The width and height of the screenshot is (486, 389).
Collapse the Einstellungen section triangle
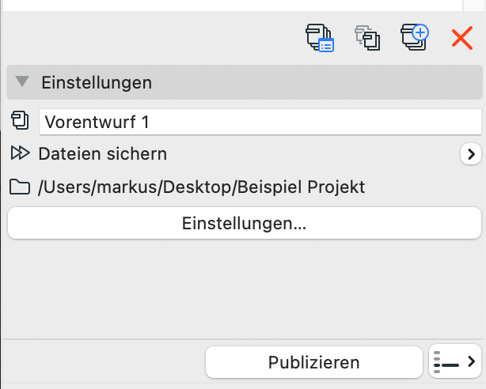(x=22, y=81)
